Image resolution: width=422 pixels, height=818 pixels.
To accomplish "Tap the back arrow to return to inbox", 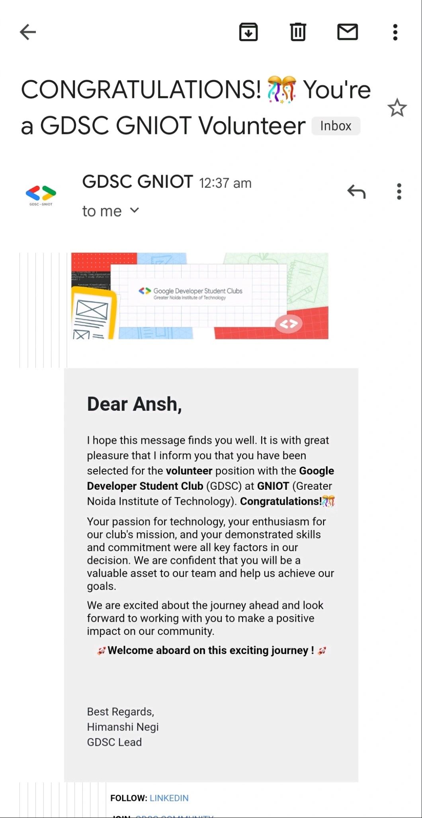I will tap(27, 32).
